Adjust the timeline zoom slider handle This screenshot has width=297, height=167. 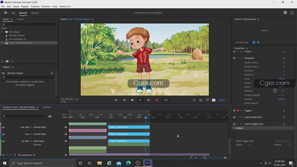(205, 158)
